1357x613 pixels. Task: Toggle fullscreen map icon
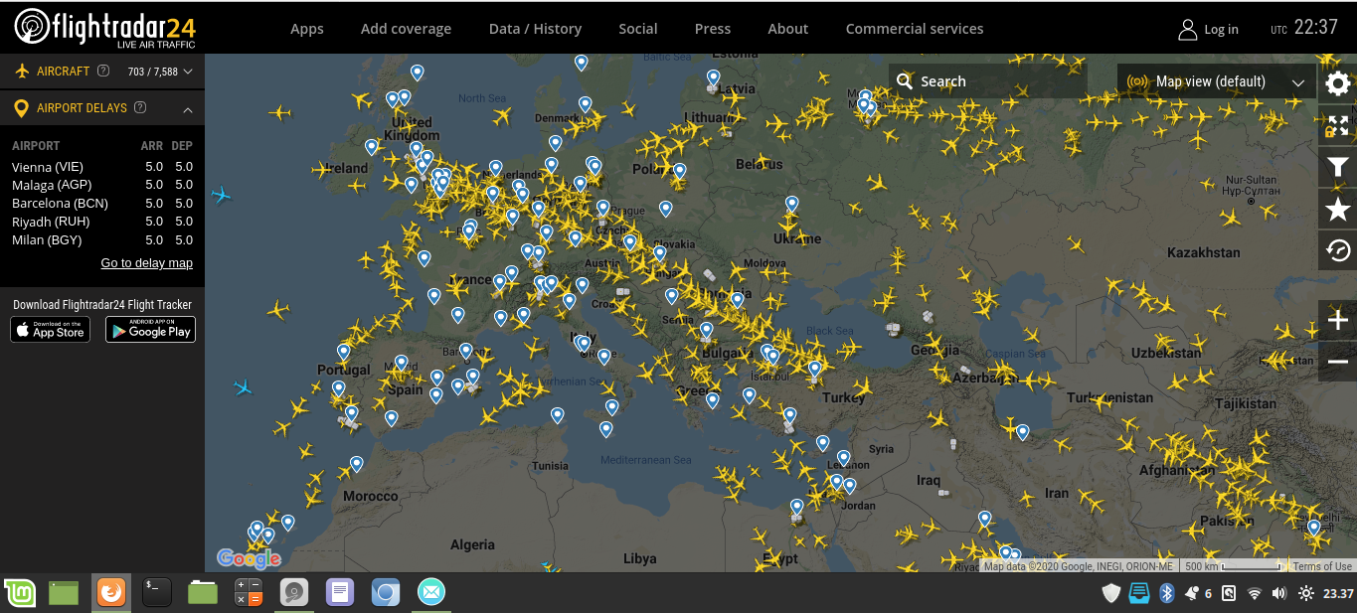1338,125
